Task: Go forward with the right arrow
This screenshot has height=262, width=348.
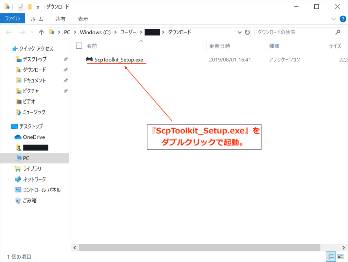Action: 22,32
